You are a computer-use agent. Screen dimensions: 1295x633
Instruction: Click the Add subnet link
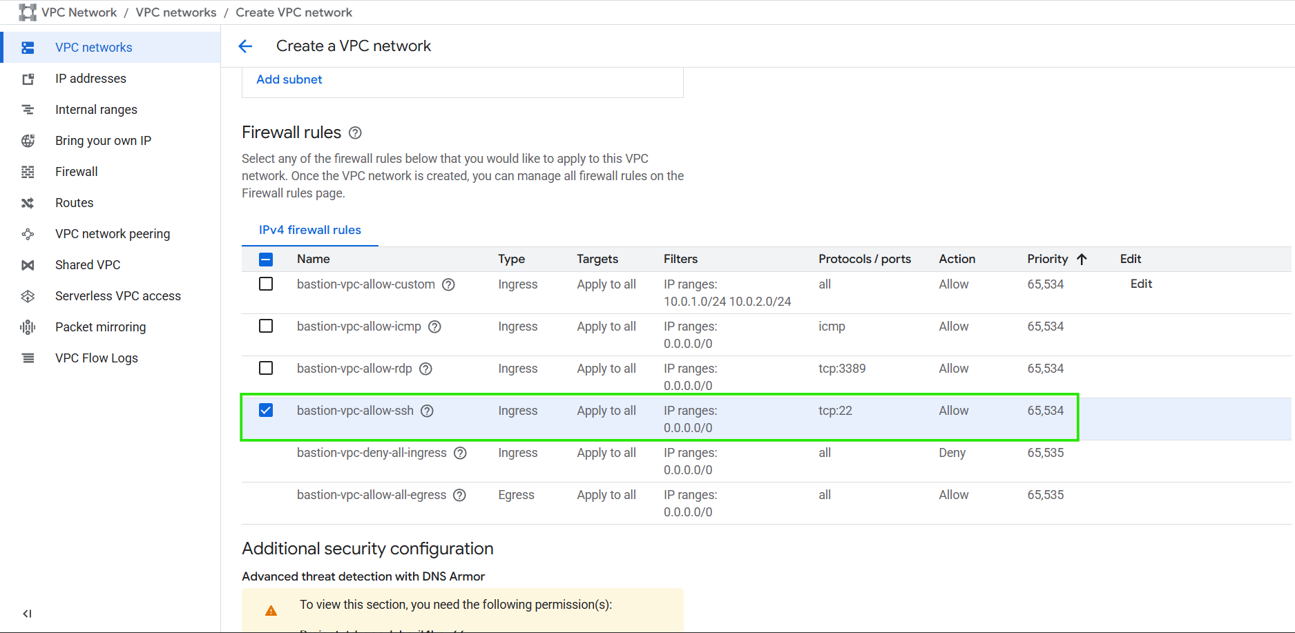[x=289, y=79]
